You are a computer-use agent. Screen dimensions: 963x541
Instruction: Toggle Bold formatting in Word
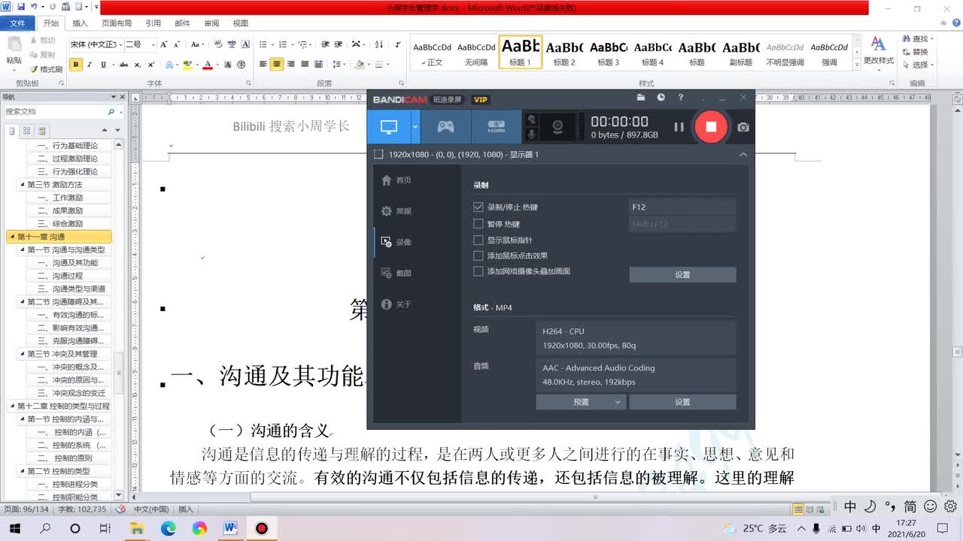[x=76, y=65]
